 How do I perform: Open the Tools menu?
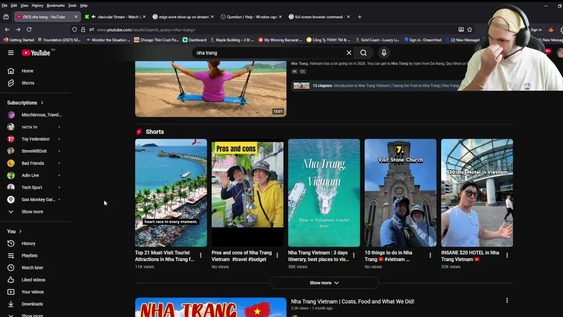coord(72,5)
